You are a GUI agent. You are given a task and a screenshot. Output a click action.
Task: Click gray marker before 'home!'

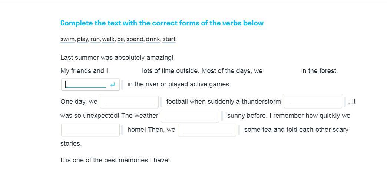pos(122,130)
